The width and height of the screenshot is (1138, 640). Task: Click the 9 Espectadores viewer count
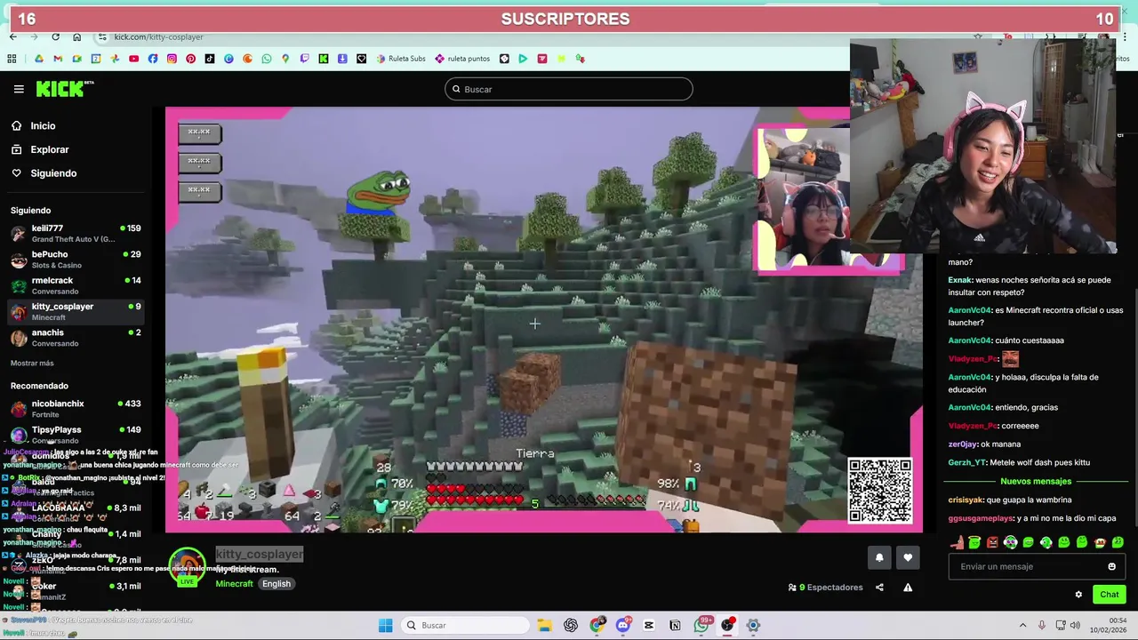pyautogui.click(x=826, y=588)
